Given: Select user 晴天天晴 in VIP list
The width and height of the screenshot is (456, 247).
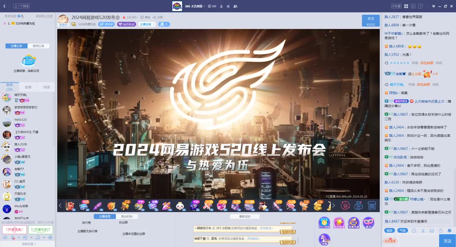Looking at the screenshot, I should (x=27, y=98).
